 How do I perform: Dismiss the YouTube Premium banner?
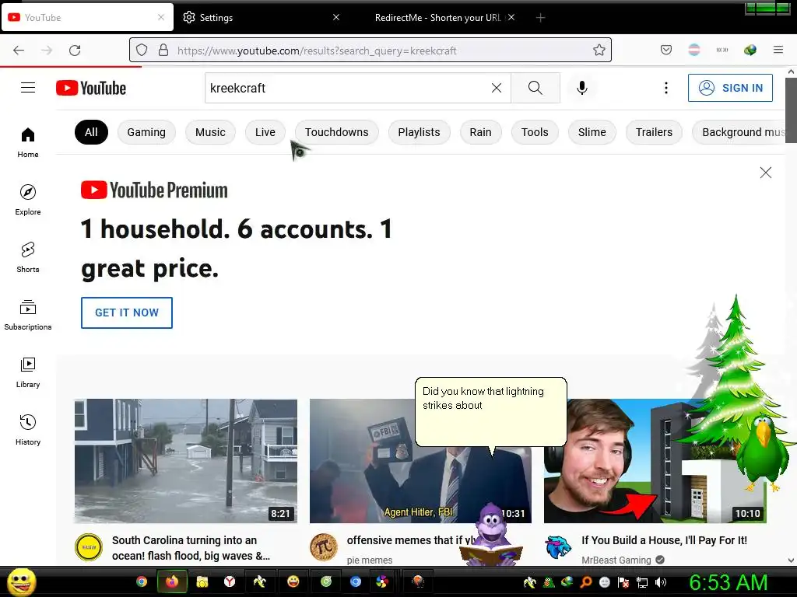(x=766, y=173)
